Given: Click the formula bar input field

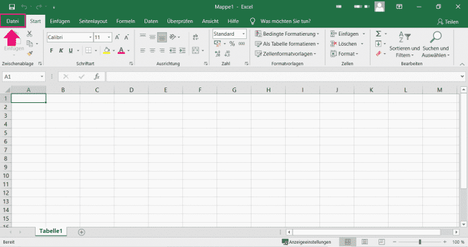Looking at the screenshot, I should point(283,77).
